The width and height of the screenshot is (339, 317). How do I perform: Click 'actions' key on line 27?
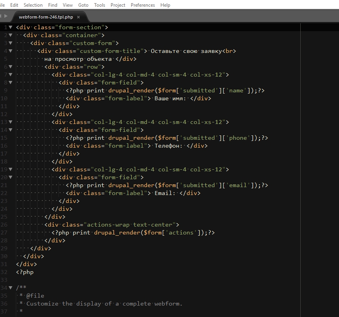point(181,233)
